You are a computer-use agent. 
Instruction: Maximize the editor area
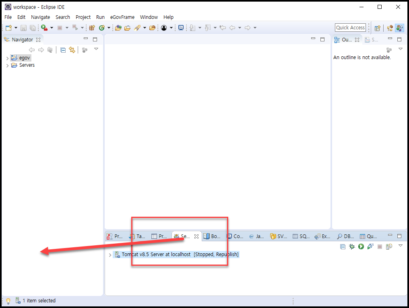click(322, 39)
